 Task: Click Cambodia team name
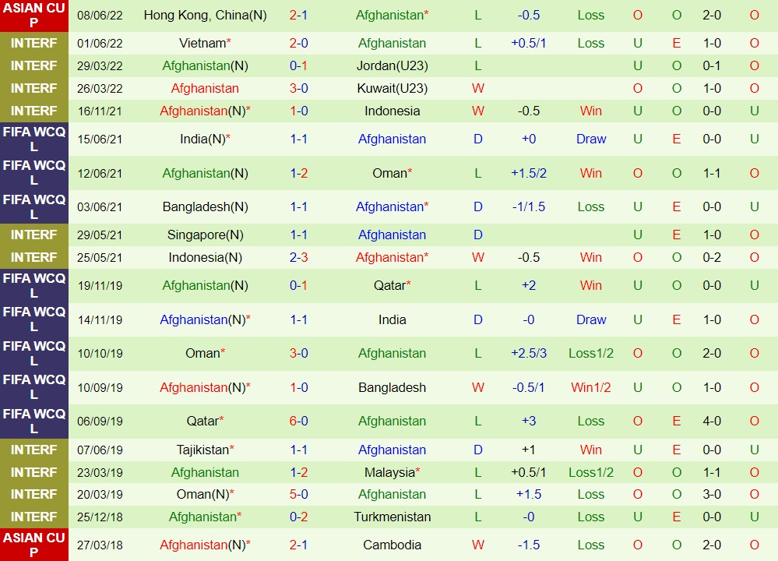(392, 545)
